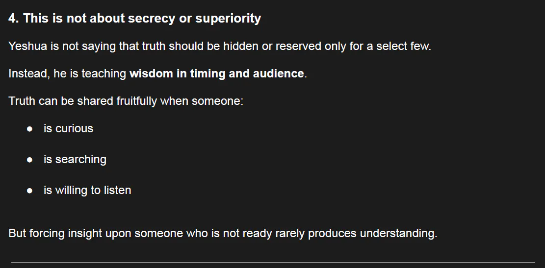Image resolution: width=545 pixels, height=268 pixels.
Task: Click the list item "is searching"
Action: click(x=75, y=160)
